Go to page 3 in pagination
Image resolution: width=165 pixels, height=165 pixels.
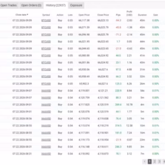[x=159, y=161]
